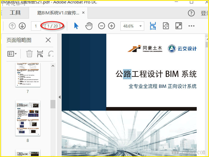The image size is (209, 157).
Task: Go to next page with down arrow
Action: 22,26
